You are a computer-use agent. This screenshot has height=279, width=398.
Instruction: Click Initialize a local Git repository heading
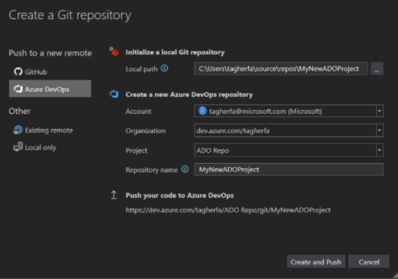pos(175,52)
